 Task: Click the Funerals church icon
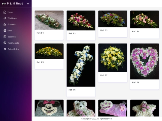pos(5,24)
